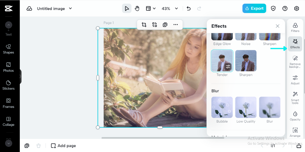
Task: Apply the Low Quality blur effect
Action: point(246,107)
